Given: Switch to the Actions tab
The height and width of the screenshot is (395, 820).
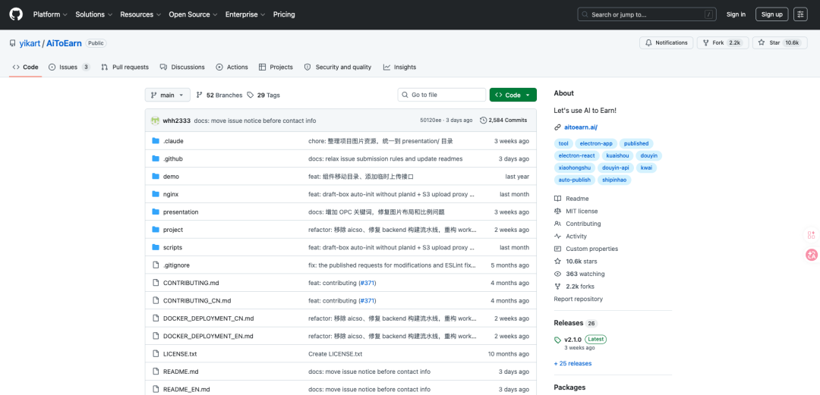Looking at the screenshot, I should tap(232, 67).
